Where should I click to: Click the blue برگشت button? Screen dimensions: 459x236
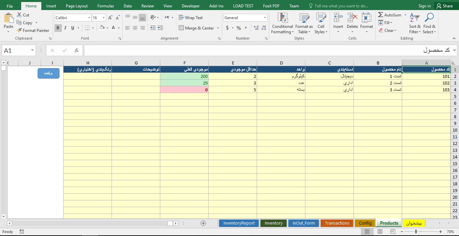point(48,73)
